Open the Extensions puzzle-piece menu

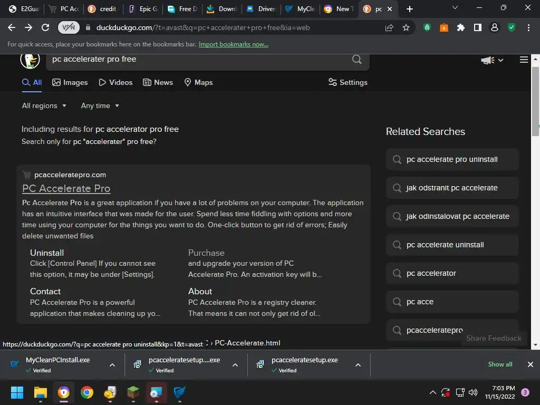point(461,27)
